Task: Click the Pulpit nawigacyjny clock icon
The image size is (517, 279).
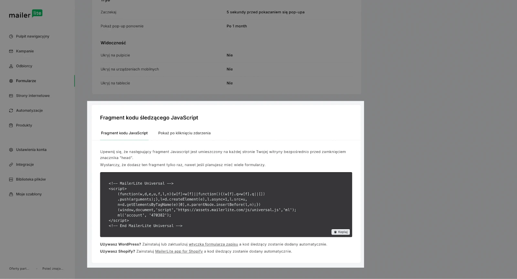Action: 11,36
